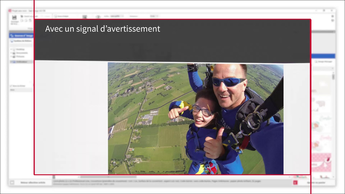The height and width of the screenshot is (194, 345).
Task: Open the grid dropdown in the toolbar
Action: 117,16
